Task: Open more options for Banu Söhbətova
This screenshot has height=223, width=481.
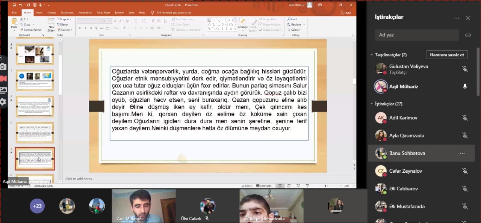Action: point(462,153)
